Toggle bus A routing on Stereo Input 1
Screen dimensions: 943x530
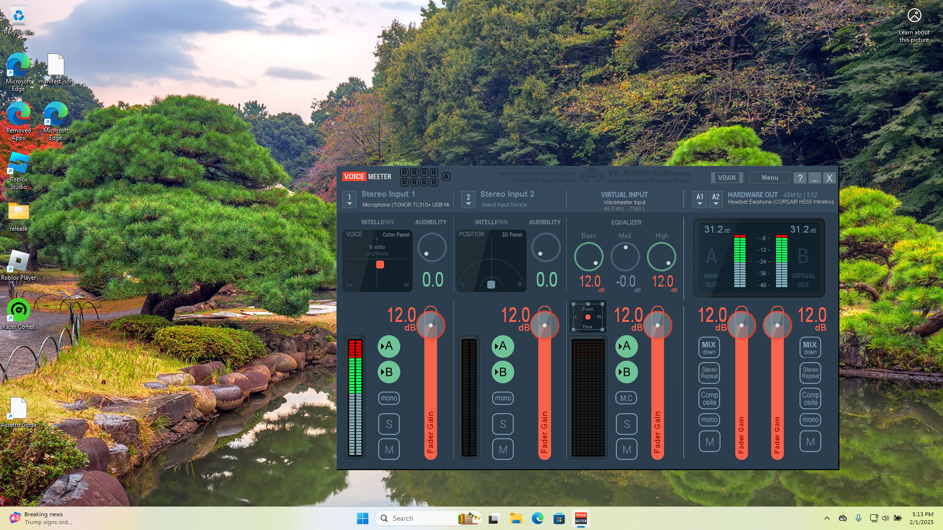388,346
